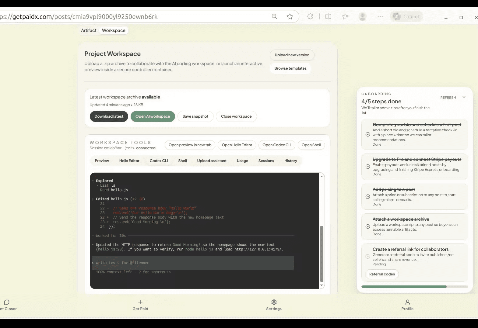Toggle split screen icon in browser toolbar
Viewport: 478px width, 328px height.
pos(328,16)
